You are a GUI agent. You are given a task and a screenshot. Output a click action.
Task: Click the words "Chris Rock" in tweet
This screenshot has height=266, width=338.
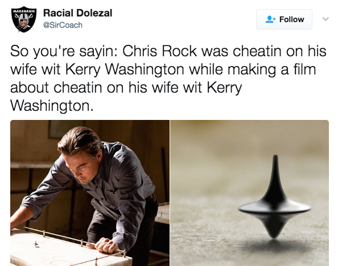pos(160,52)
